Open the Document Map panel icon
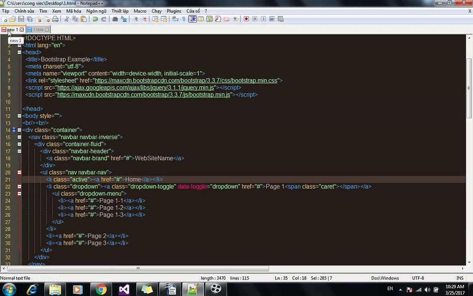The height and width of the screenshot is (296, 473). (209, 19)
